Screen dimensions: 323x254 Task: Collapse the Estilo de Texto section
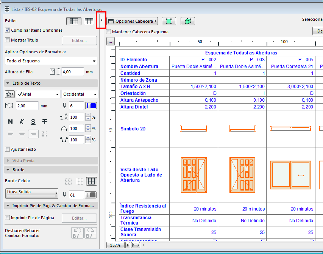tap(8, 83)
